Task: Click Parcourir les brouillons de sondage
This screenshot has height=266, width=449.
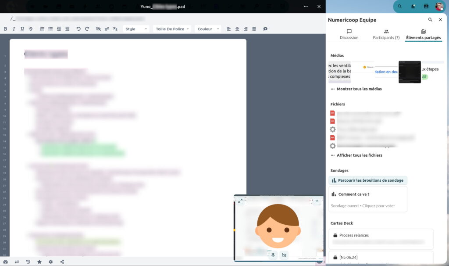Action: (x=368, y=180)
